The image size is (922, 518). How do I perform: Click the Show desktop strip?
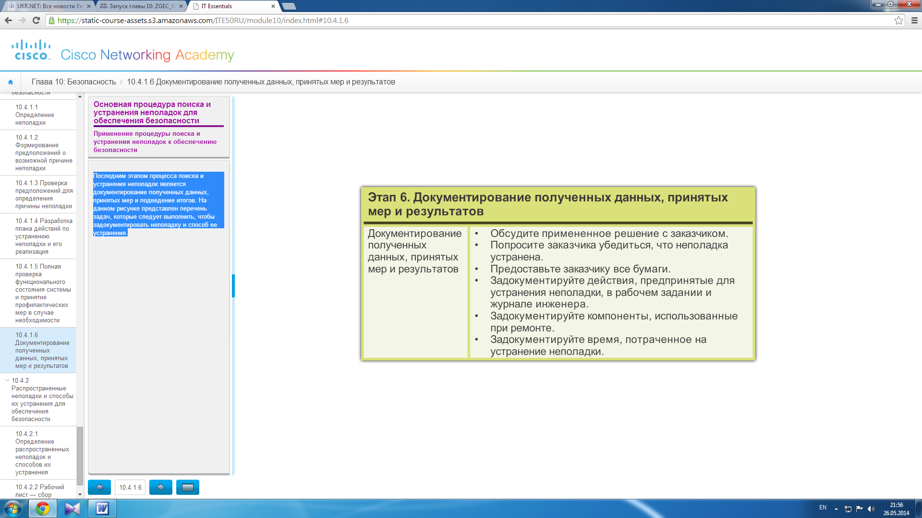(x=918, y=508)
